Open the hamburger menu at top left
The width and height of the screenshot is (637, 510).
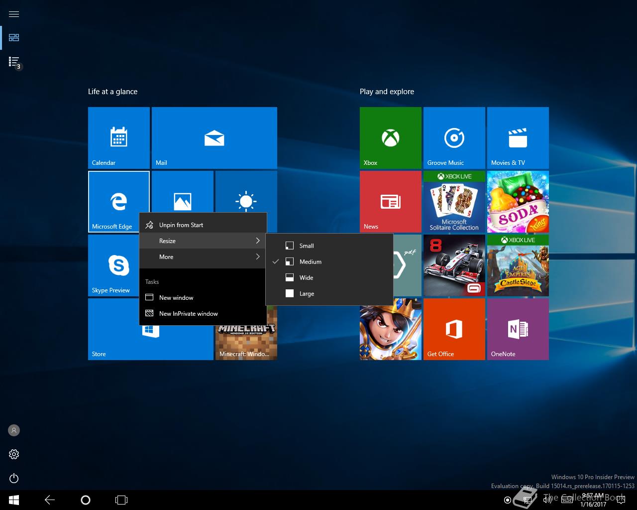click(x=14, y=14)
